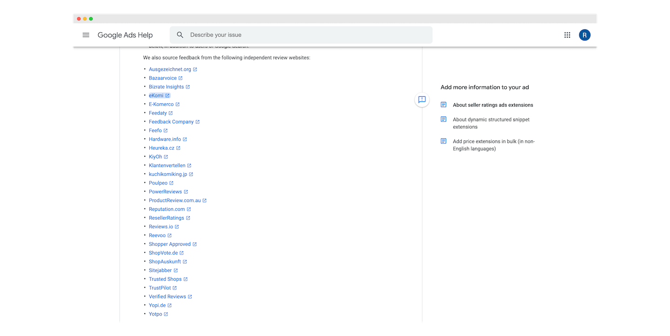This screenshot has width=670, height=336.
Task: Go to the Shopper Approved link
Action: pos(169,244)
